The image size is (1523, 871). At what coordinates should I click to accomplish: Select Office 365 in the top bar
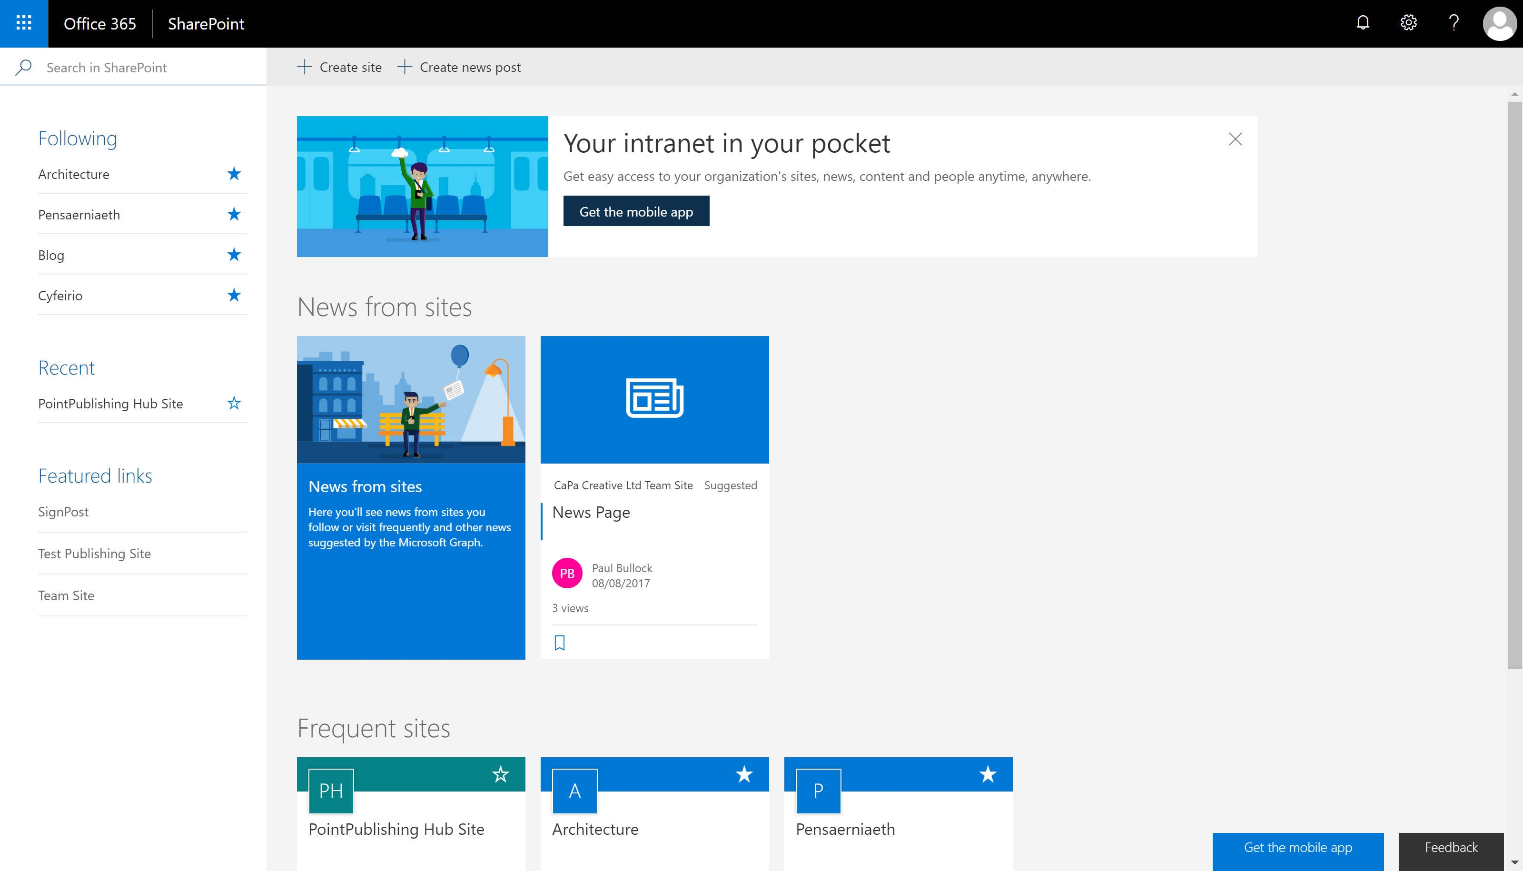(100, 24)
